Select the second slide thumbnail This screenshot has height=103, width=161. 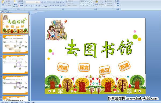[15, 44]
